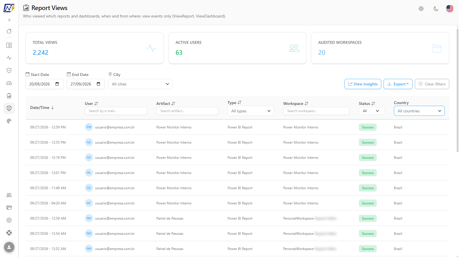This screenshot has height=258, width=459.
Task: Expand the sidebar with double-chevron icon
Action: (9, 20)
